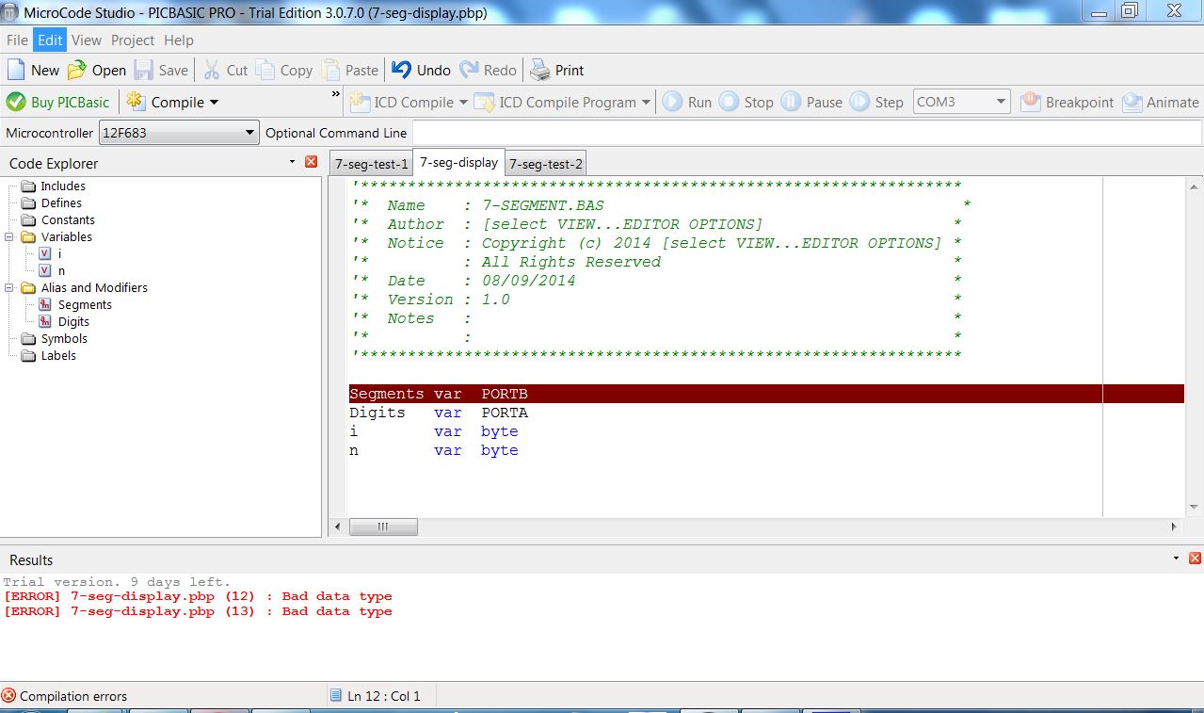Expand the Compile dropdown arrow
Viewport: 1204px width, 713px height.
(214, 103)
